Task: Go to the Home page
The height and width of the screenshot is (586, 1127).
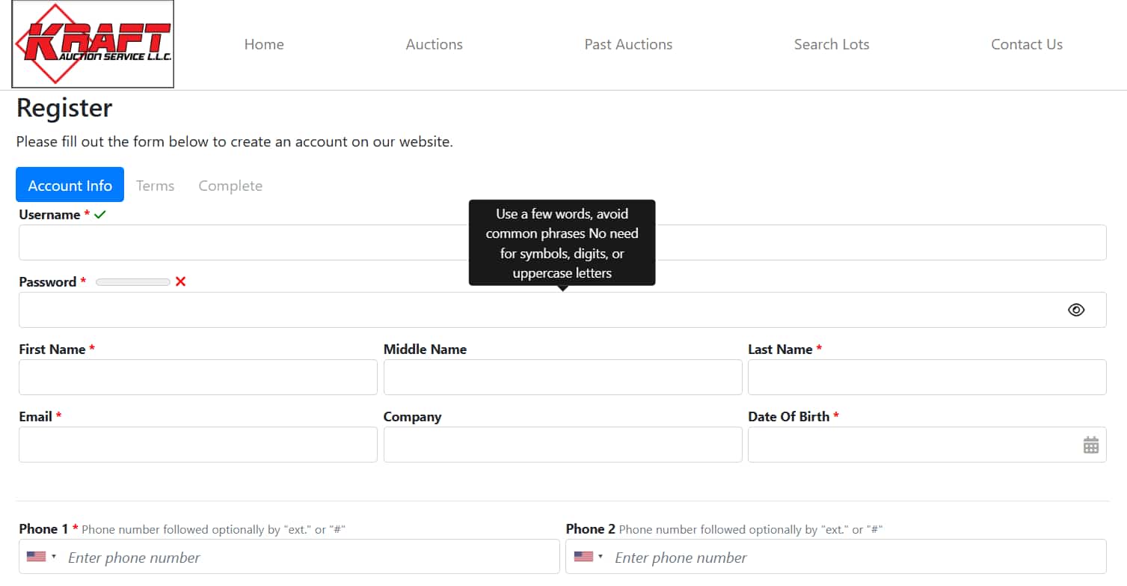Action: point(264,44)
